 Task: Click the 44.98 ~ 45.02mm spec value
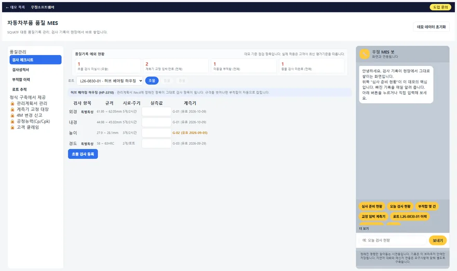(x=109, y=122)
